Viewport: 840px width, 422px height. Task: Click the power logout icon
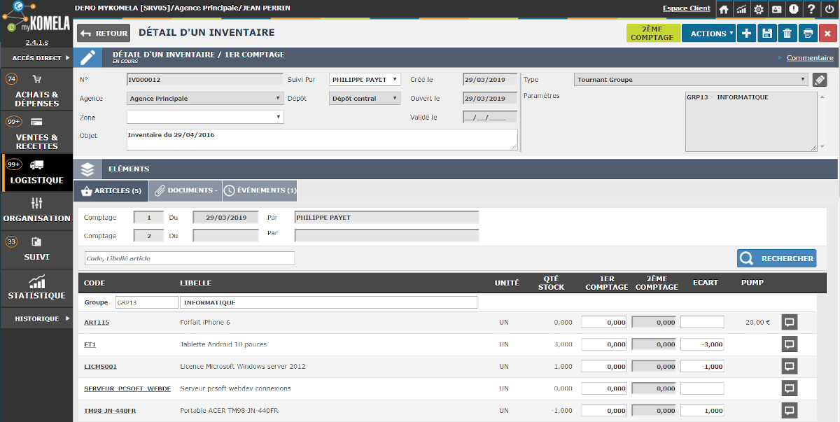829,9
